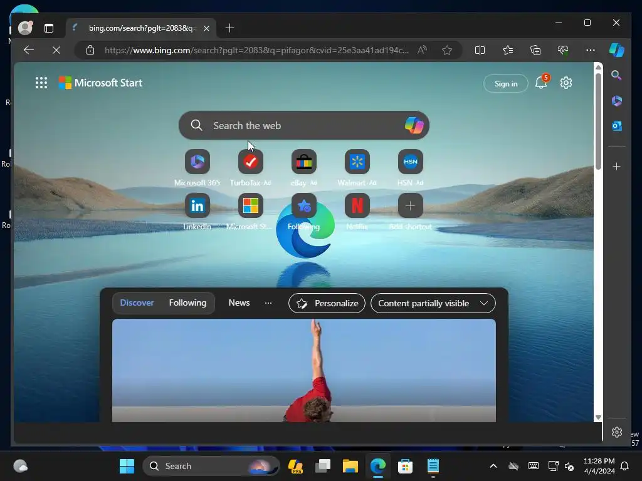Click the browser back arrow

click(x=29, y=50)
